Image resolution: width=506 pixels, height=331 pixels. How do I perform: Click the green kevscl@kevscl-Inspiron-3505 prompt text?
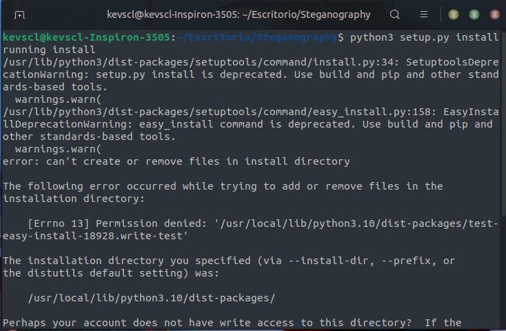[86, 37]
